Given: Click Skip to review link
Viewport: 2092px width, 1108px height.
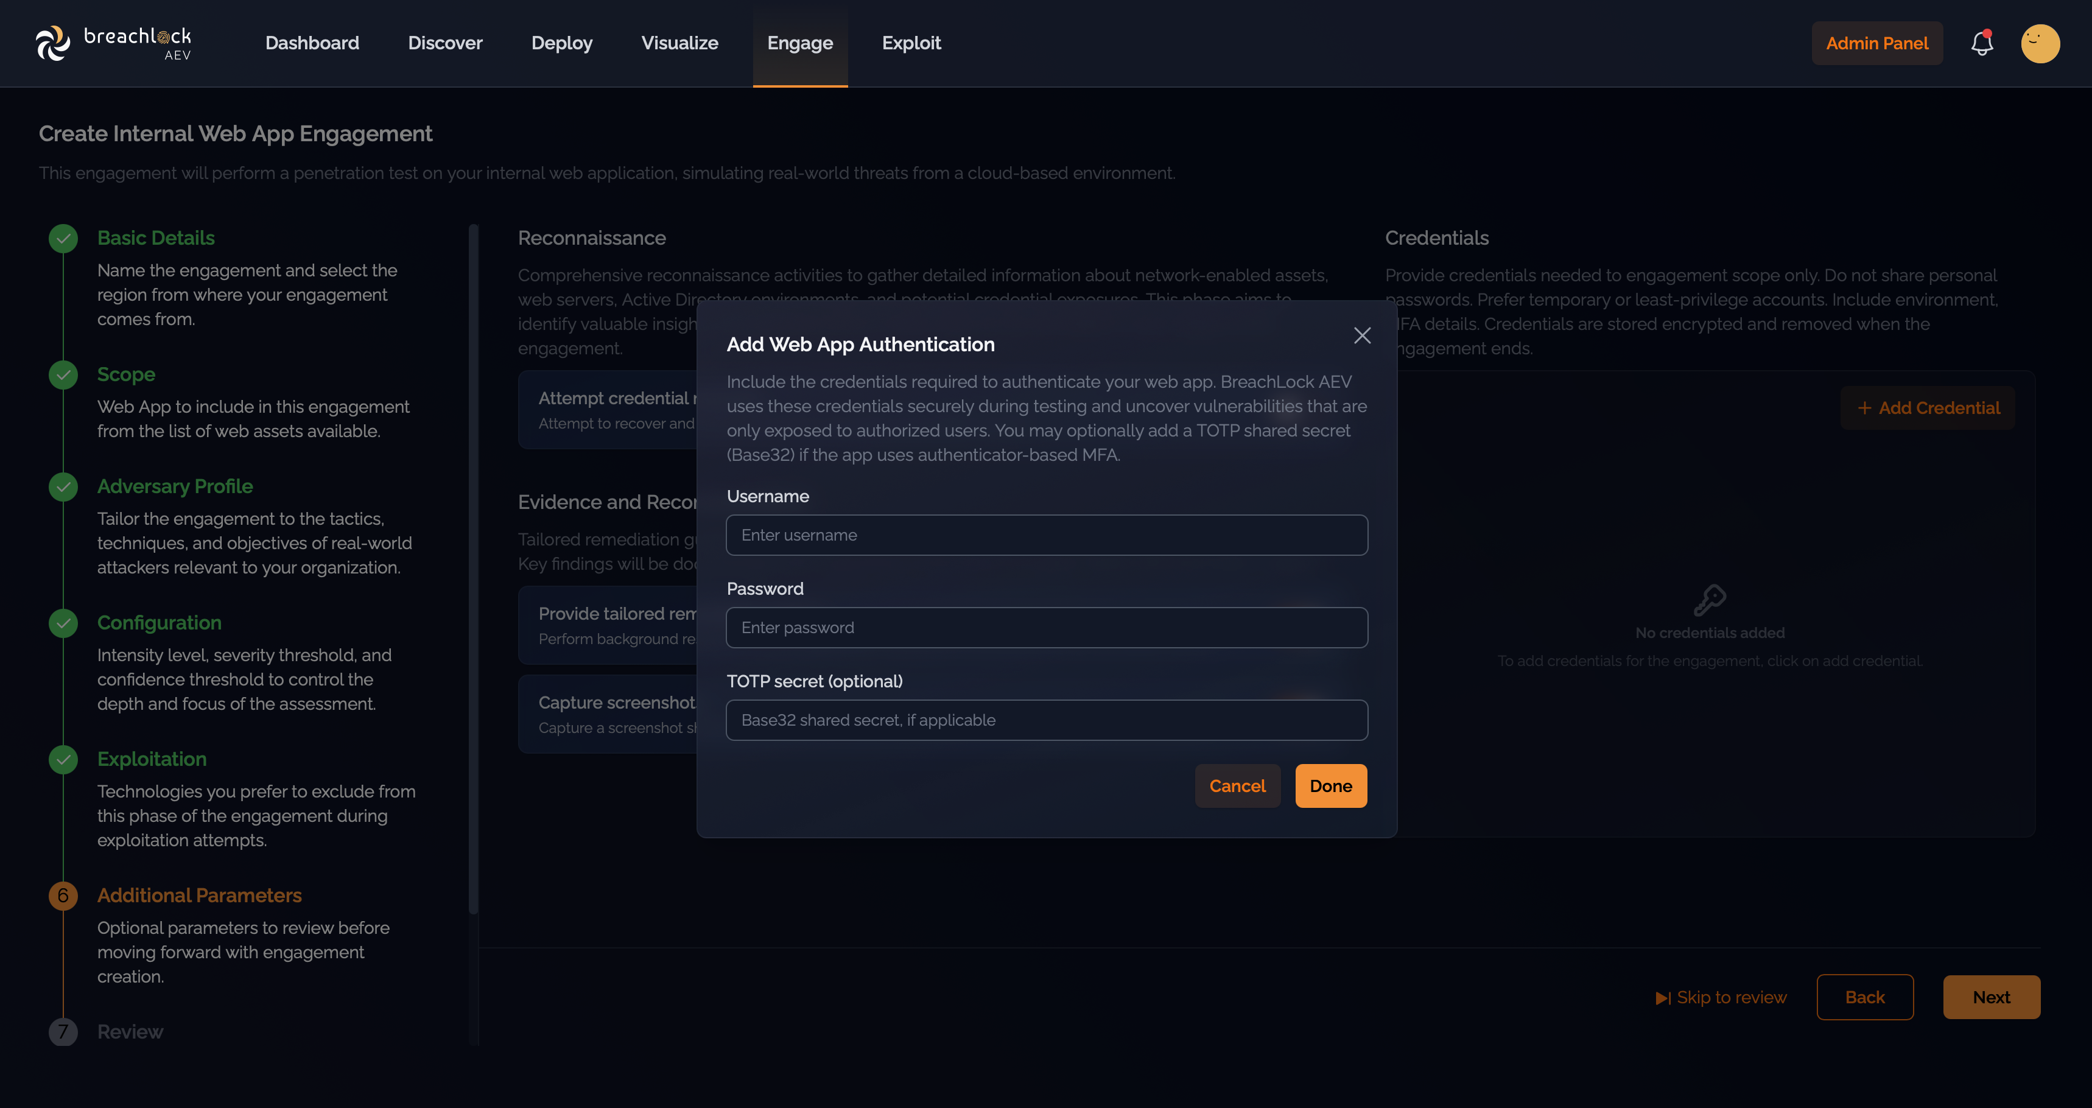Looking at the screenshot, I should pos(1721,997).
